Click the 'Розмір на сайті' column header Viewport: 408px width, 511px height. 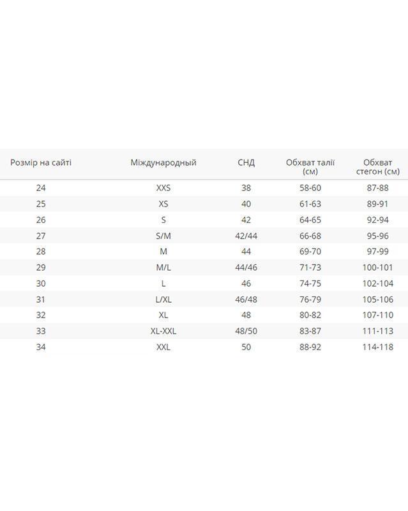tap(41, 163)
